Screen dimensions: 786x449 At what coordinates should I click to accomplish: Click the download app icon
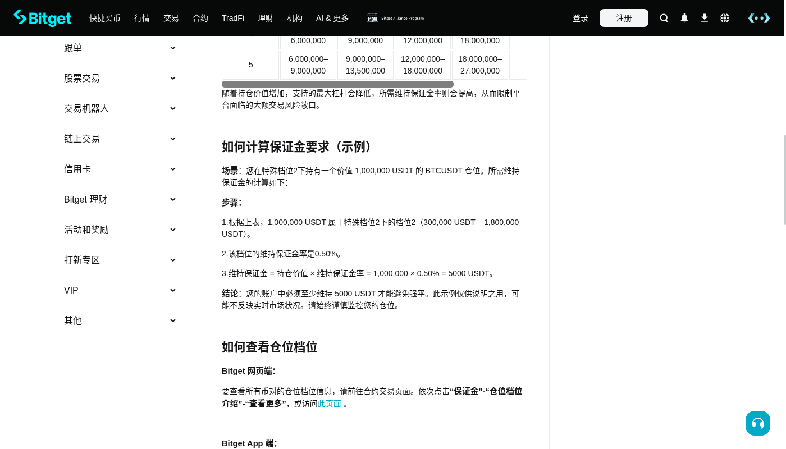[705, 18]
